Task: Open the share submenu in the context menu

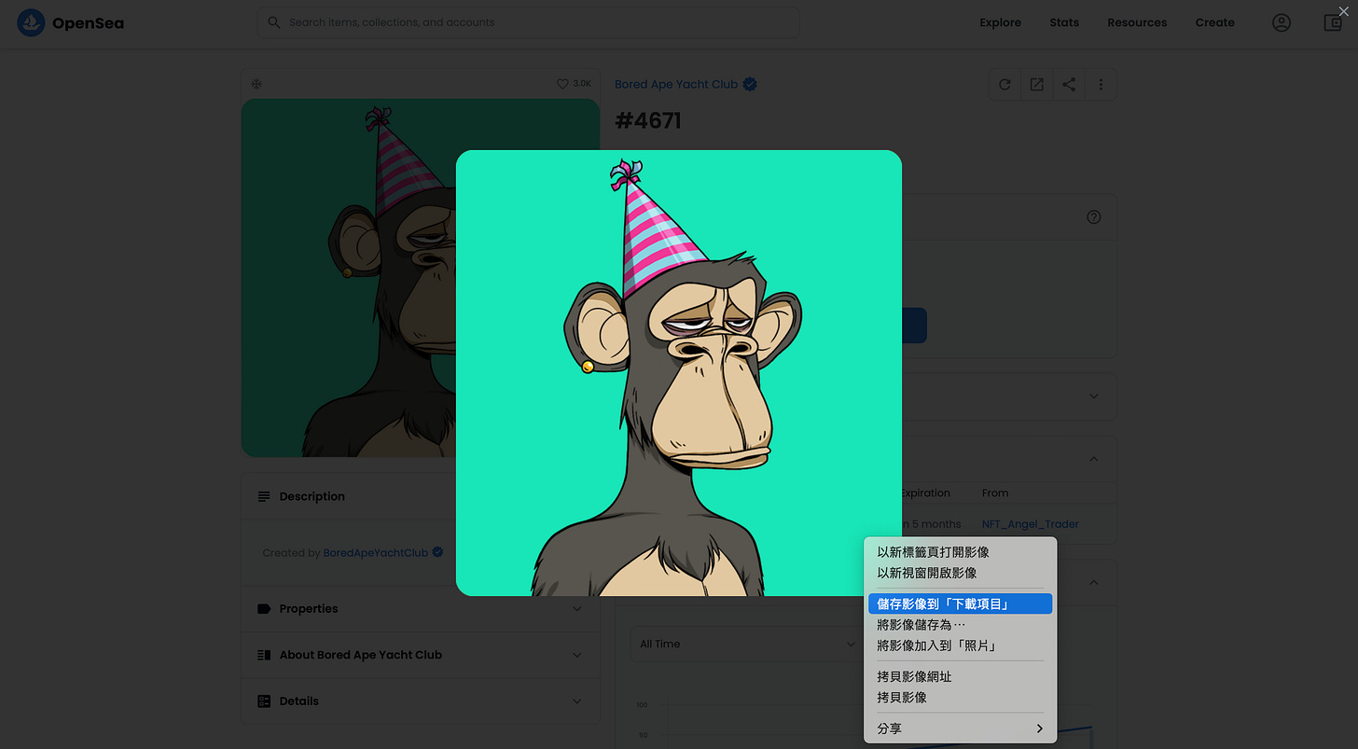Action: pyautogui.click(x=960, y=728)
